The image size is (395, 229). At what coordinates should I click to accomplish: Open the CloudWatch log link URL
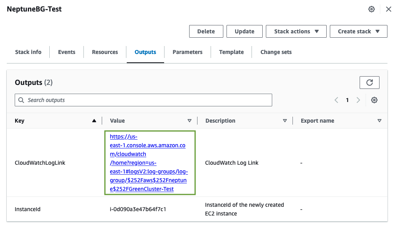tap(148, 163)
